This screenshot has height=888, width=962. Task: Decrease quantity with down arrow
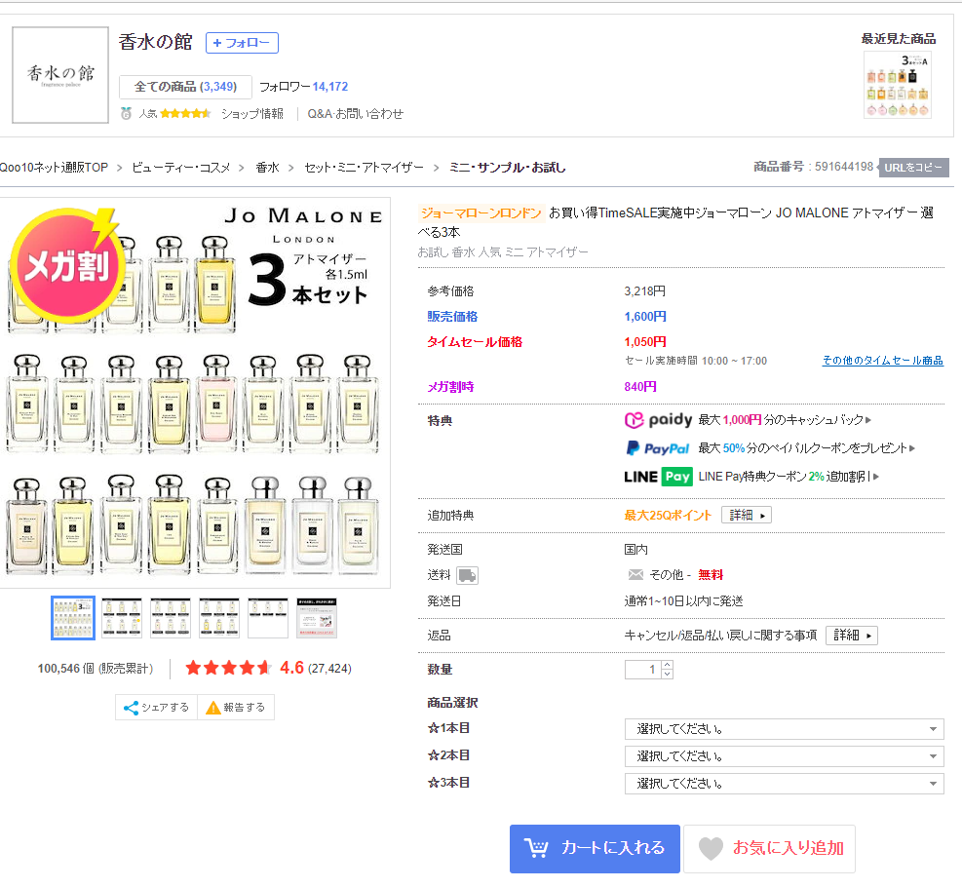coord(667,674)
